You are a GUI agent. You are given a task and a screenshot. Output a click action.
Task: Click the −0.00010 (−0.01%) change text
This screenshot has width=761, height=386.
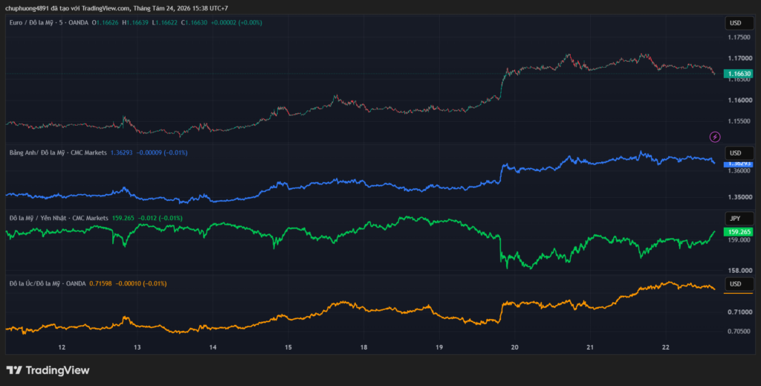(141, 283)
